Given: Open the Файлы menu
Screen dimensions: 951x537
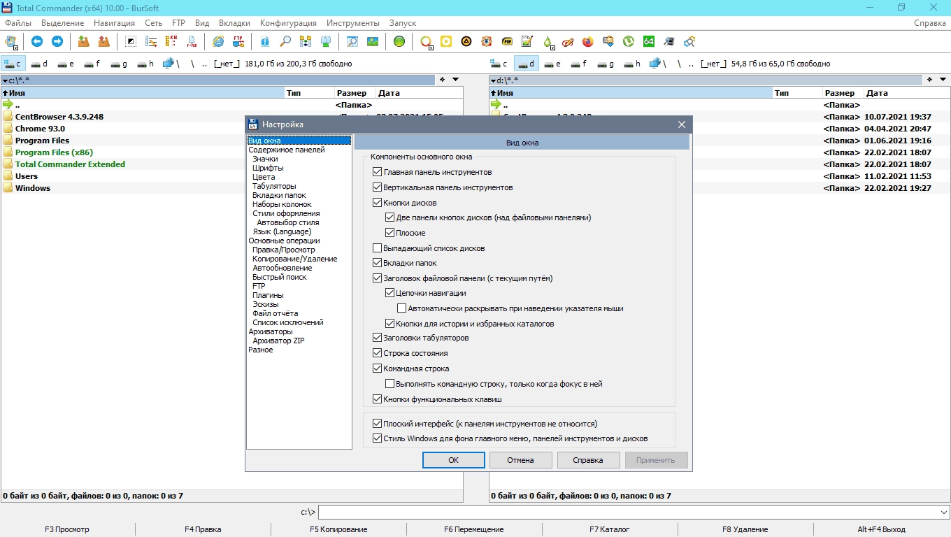Looking at the screenshot, I should click(17, 23).
